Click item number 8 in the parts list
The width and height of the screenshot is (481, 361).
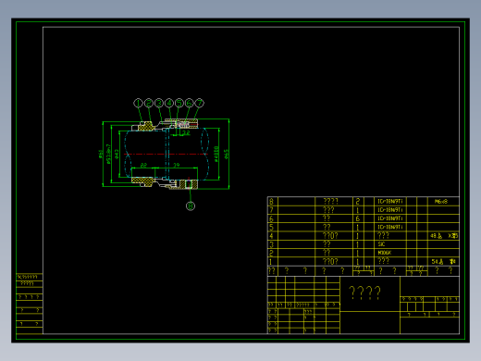271,202
